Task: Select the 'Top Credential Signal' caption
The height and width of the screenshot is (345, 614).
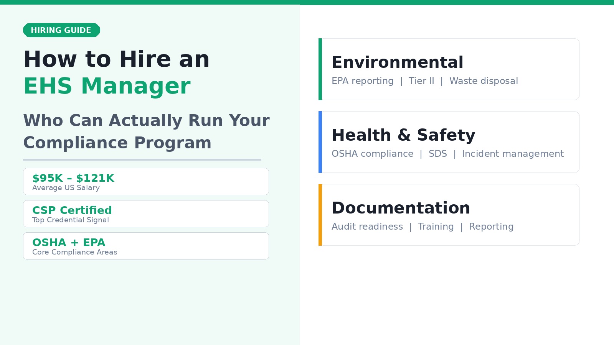Action: click(x=71, y=220)
